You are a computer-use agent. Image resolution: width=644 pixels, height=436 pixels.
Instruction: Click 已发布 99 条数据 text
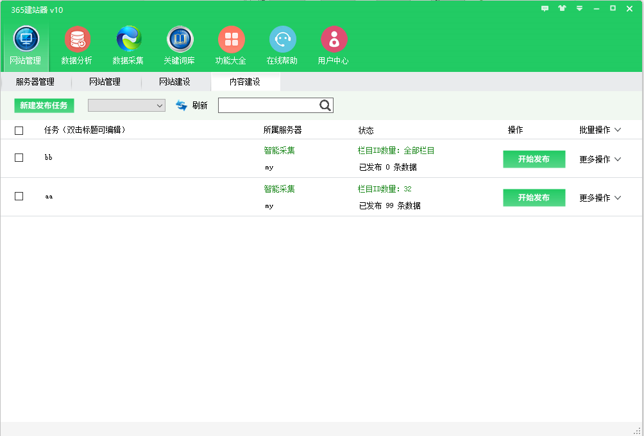pyautogui.click(x=390, y=205)
